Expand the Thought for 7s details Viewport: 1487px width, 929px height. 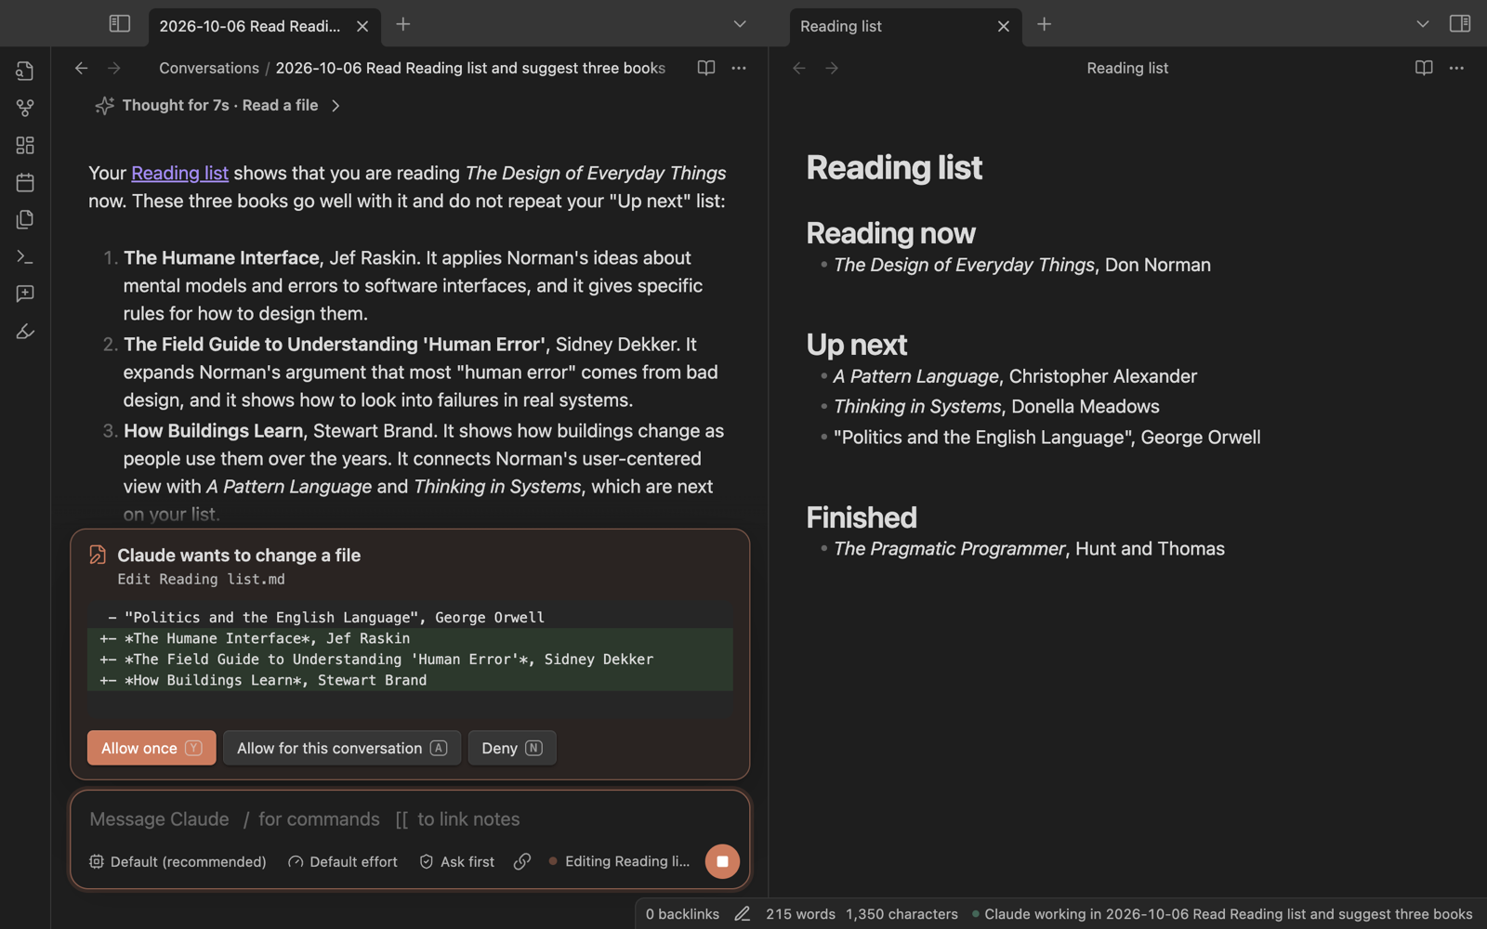pos(219,105)
